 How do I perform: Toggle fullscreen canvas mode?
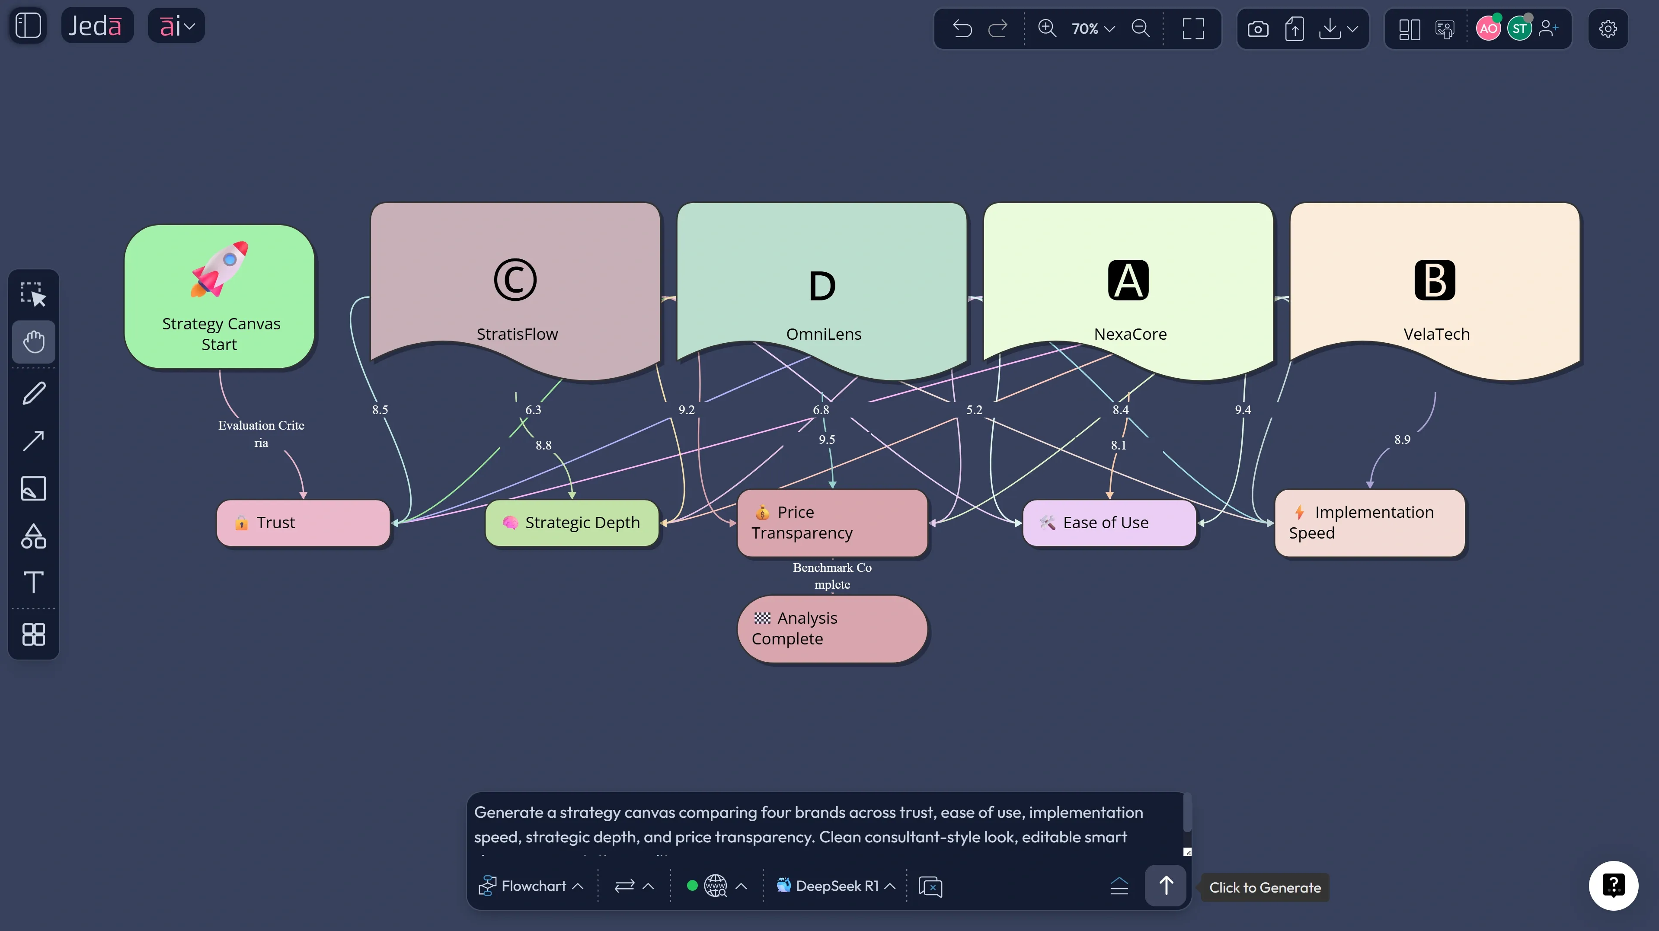tap(1193, 29)
